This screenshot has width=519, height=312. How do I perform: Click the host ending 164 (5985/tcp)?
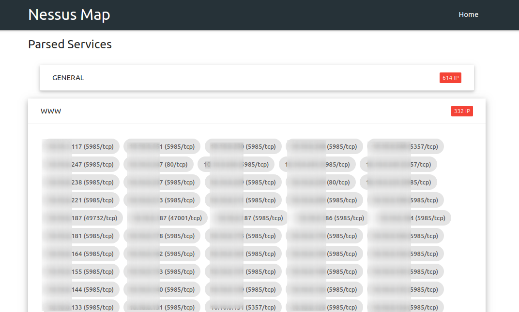[x=80, y=254]
